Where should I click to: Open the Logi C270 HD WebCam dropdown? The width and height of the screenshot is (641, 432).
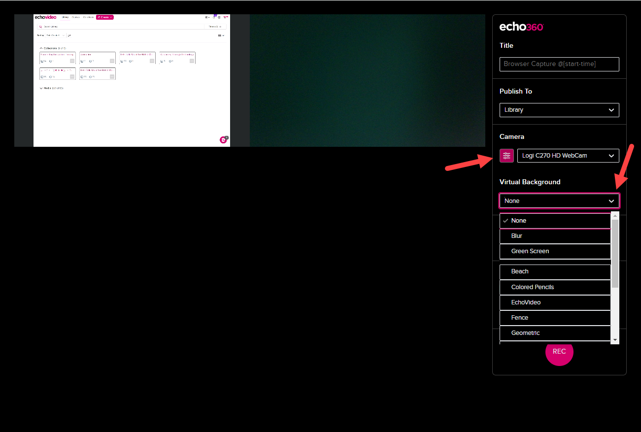click(568, 156)
